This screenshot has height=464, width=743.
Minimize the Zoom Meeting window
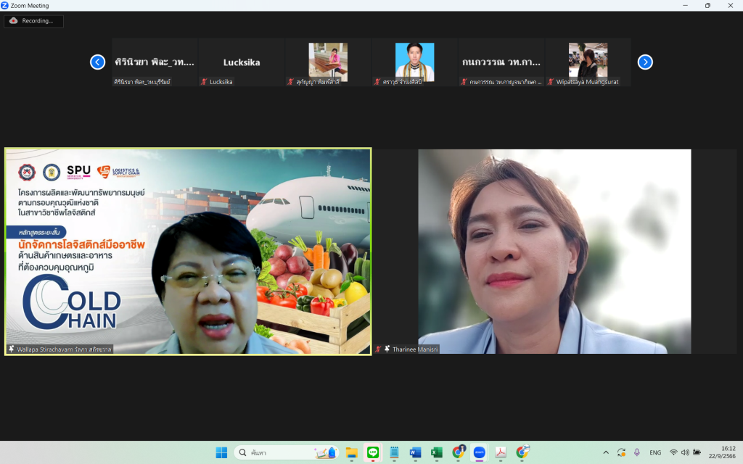[x=685, y=6]
